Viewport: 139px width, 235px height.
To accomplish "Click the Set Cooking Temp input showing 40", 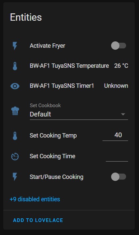I will pos(115,136).
